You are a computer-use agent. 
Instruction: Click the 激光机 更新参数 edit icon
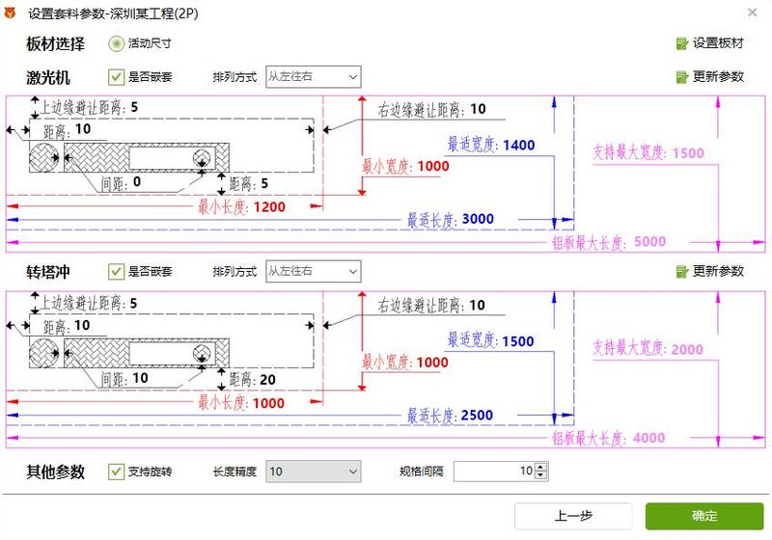pos(682,77)
